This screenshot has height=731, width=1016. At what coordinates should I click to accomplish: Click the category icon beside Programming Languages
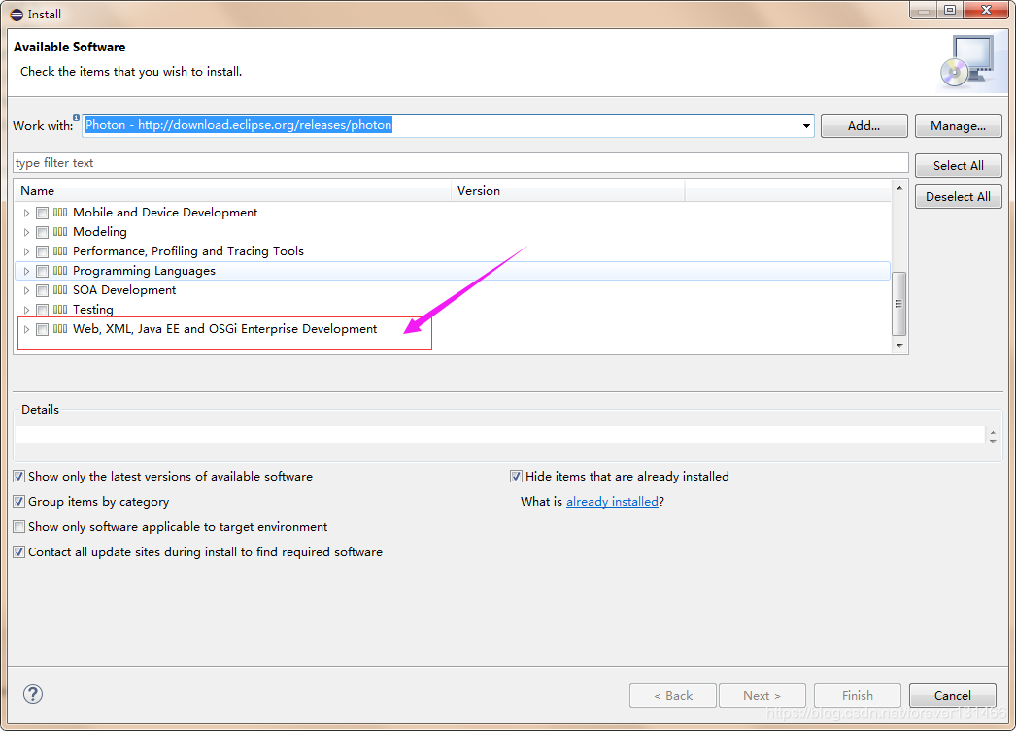coord(60,271)
